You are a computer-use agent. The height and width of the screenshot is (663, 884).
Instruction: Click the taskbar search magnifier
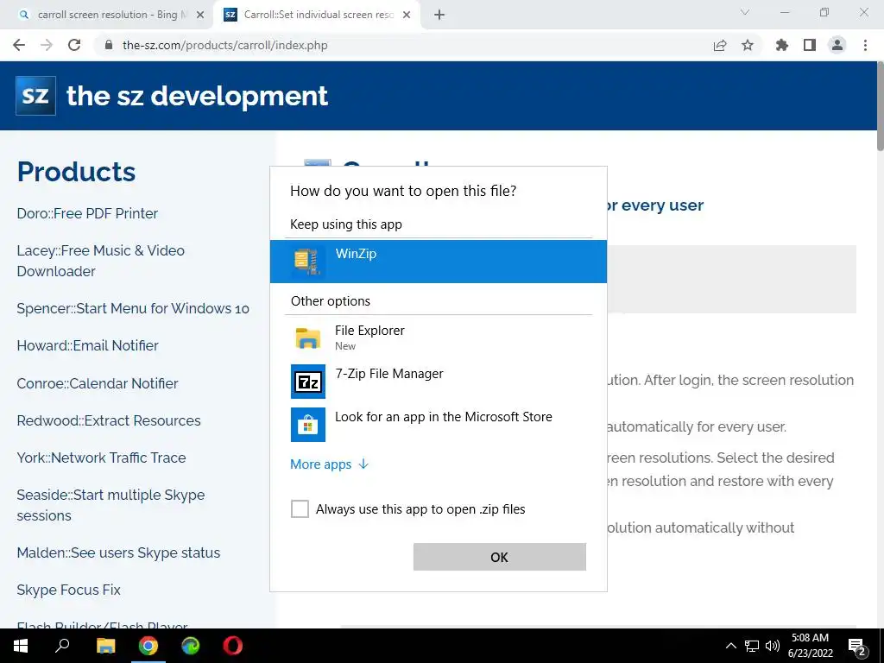(x=62, y=646)
